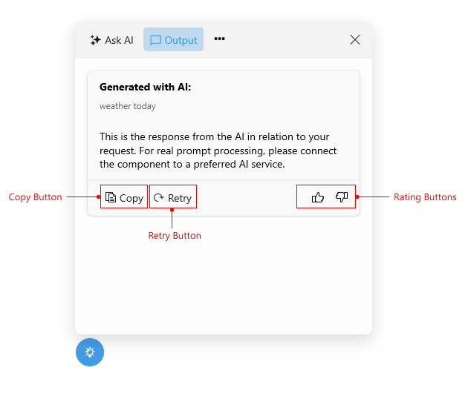
Task: Rate the response with thumbs up
Action: click(x=318, y=197)
